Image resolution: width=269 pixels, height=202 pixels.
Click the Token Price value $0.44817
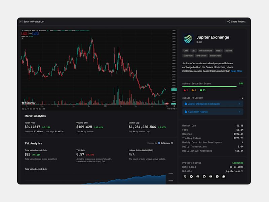click(x=32, y=127)
